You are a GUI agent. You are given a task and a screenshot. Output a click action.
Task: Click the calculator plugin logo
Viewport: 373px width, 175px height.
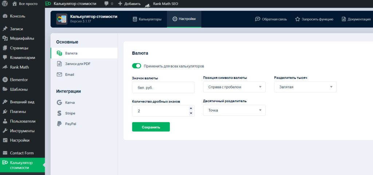[62, 19]
